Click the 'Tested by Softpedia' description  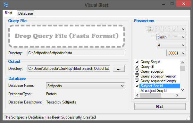[x=61, y=102]
